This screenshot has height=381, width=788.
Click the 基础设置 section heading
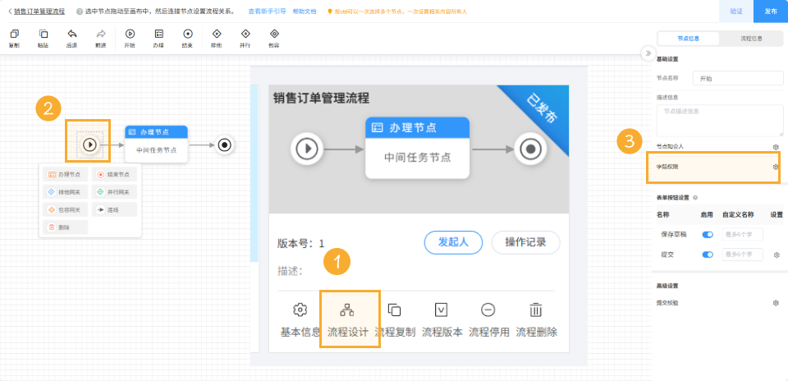667,59
